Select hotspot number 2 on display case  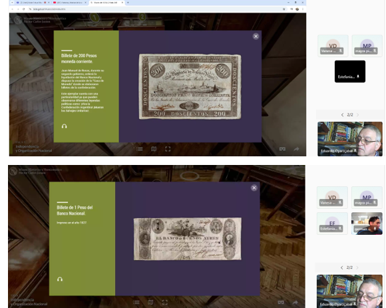[x=142, y=17]
